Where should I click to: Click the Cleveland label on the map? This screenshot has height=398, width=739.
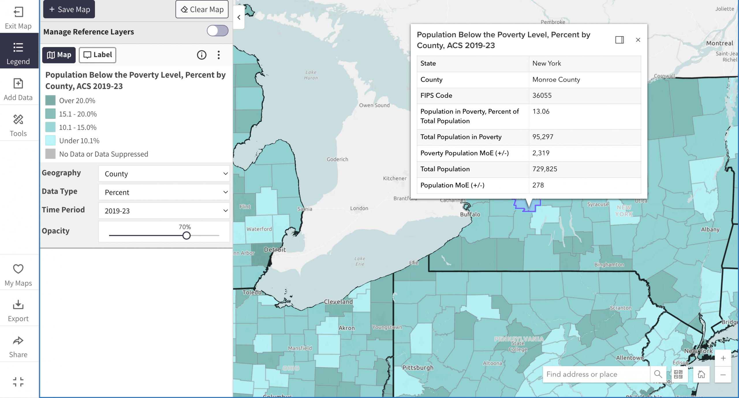click(338, 302)
